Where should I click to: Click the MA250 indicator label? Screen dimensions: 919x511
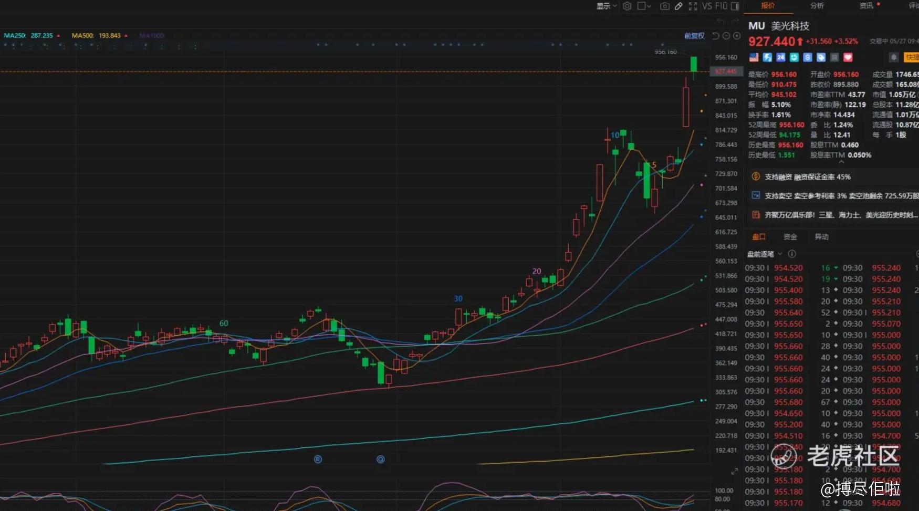coord(15,36)
